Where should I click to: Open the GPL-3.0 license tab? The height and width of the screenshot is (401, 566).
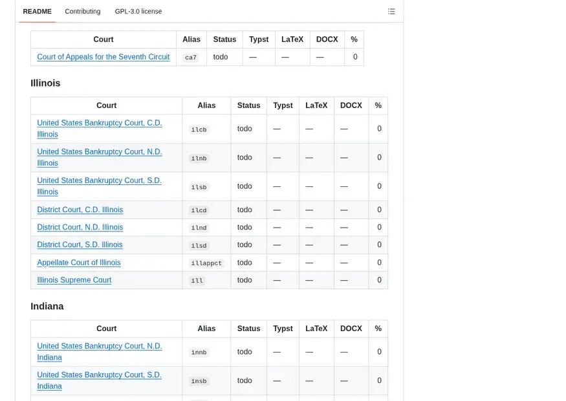[x=138, y=12]
